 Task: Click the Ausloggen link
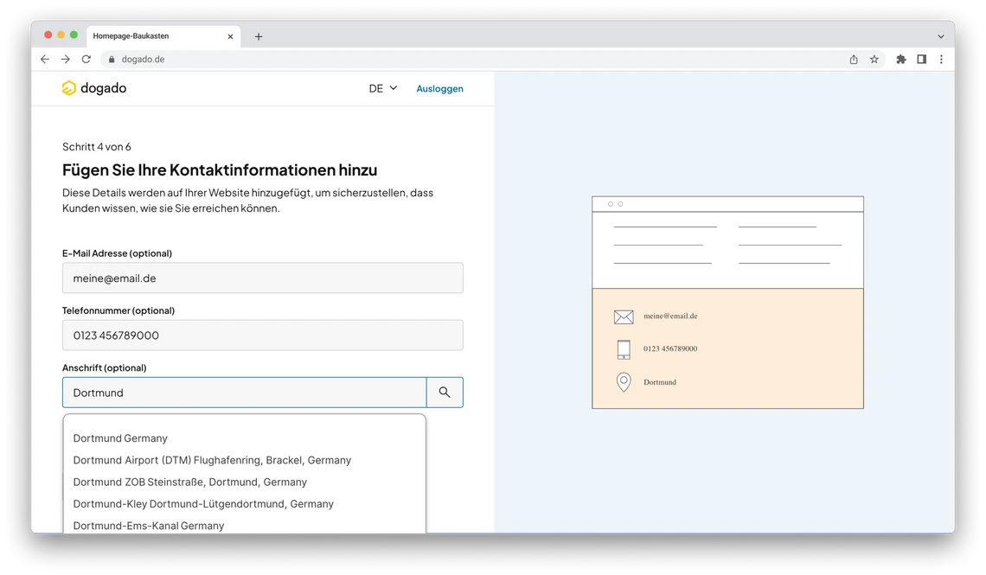[x=439, y=87]
